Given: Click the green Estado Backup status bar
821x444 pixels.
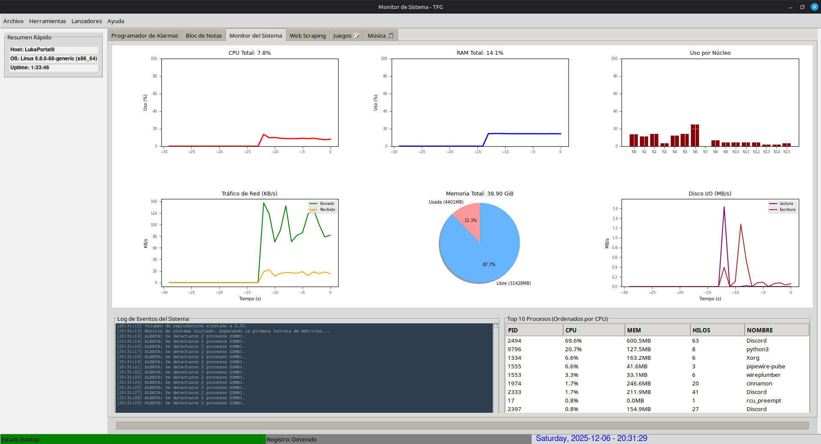Looking at the screenshot, I should 133,439.
